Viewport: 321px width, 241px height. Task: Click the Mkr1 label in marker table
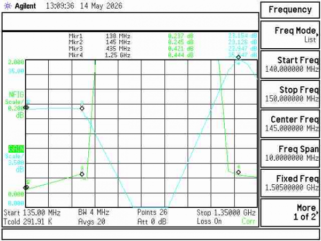75,36
